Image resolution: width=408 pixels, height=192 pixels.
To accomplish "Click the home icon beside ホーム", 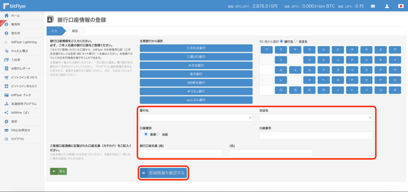I will click(x=6, y=16).
